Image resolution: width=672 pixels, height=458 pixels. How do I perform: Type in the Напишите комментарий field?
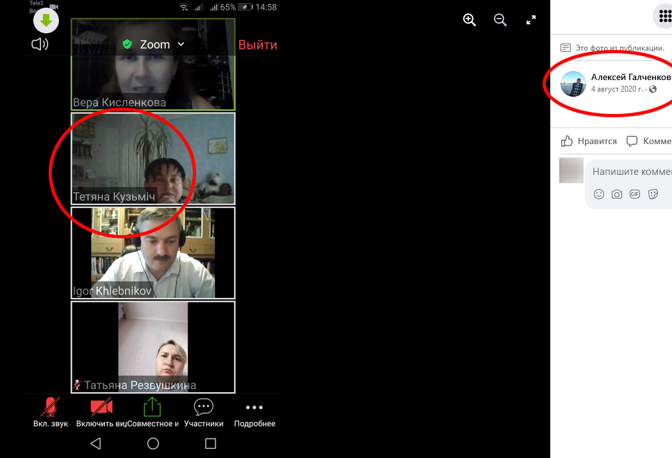click(631, 172)
